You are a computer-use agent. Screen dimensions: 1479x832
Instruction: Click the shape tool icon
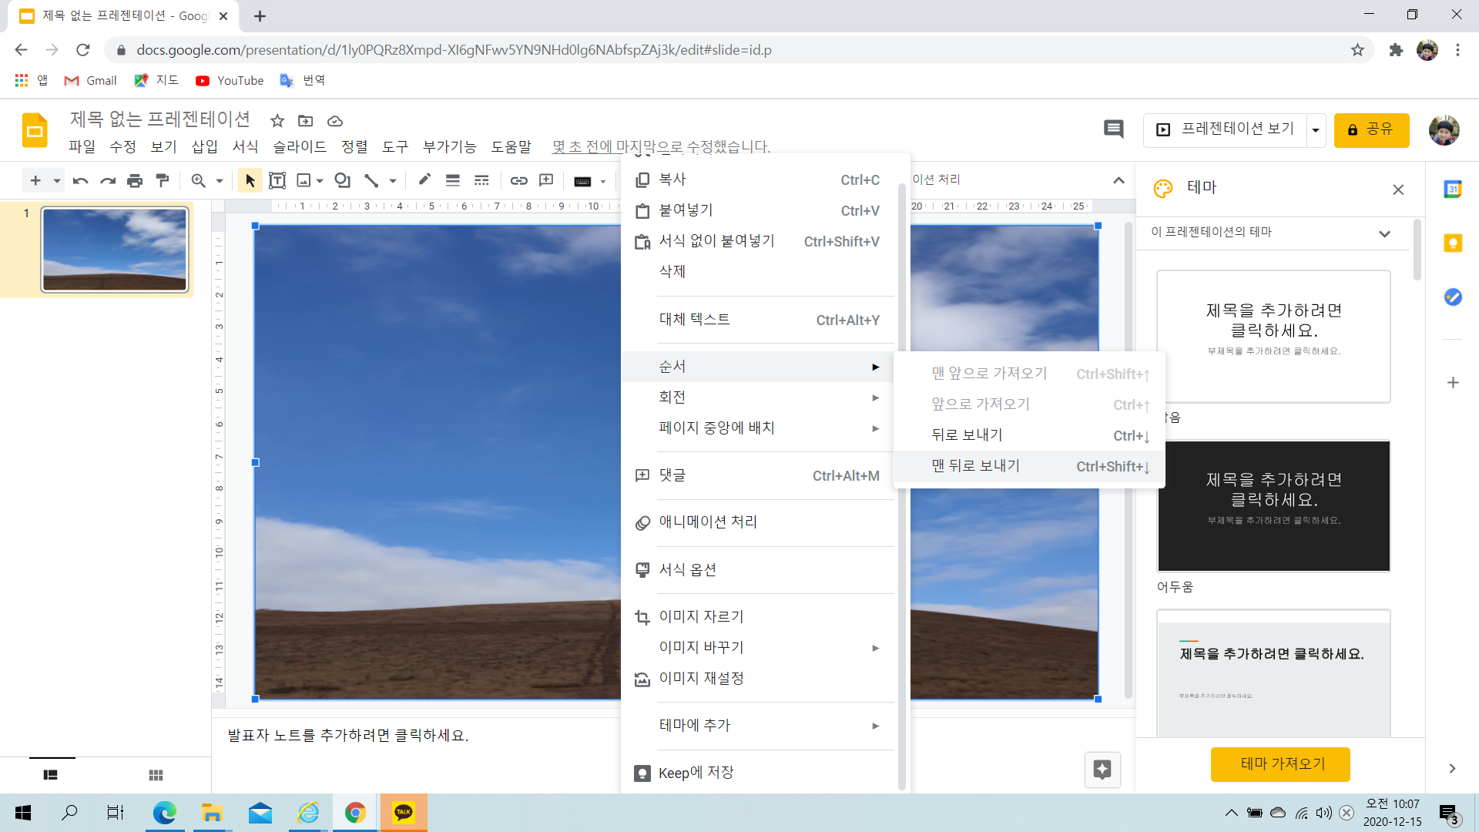342,180
